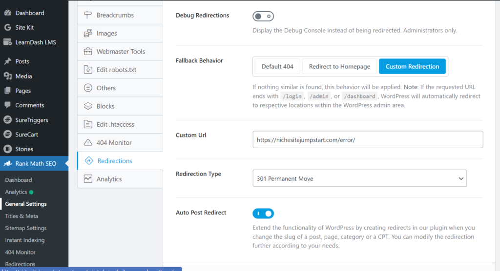Click the Blocks cube icon
This screenshot has height=271, width=500.
[x=88, y=106]
